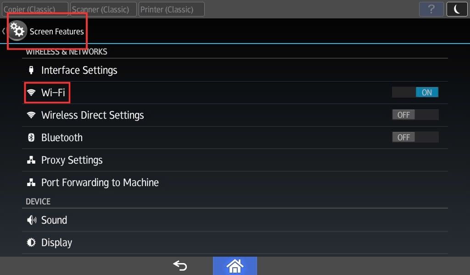Click the return arrow icon
Screen dimensions: 470x275
coord(180,265)
